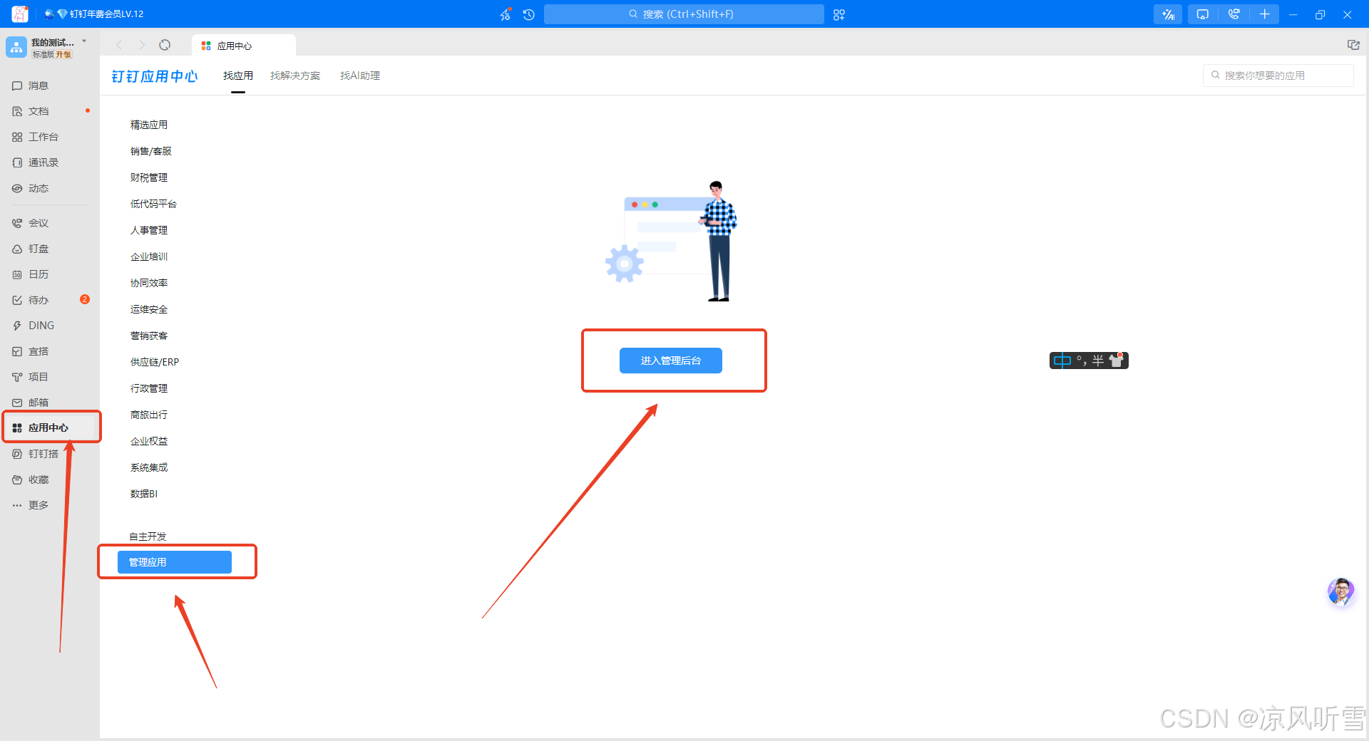Click the 管理应用 button
The width and height of the screenshot is (1369, 741).
click(x=175, y=562)
